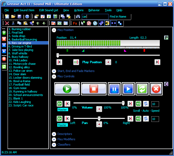Image resolution: width=174 pixels, height=156 pixels.
Task: Click the checkmark list toolbar icon
Action: click(43, 17)
